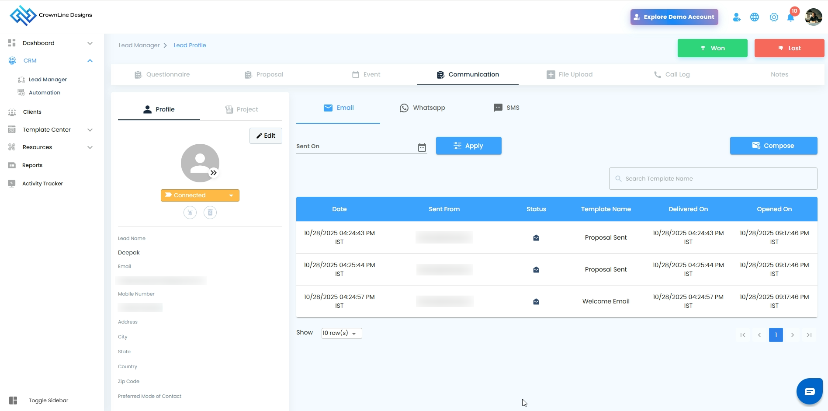Select the Communication tab
The image size is (828, 411).
(468, 75)
